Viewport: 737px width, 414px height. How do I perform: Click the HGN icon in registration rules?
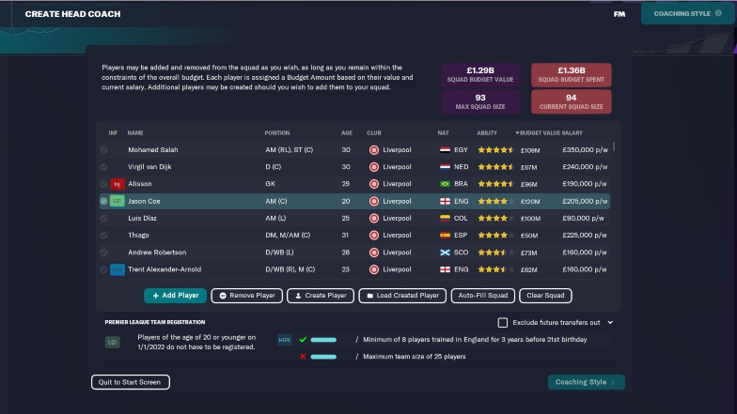coord(284,340)
